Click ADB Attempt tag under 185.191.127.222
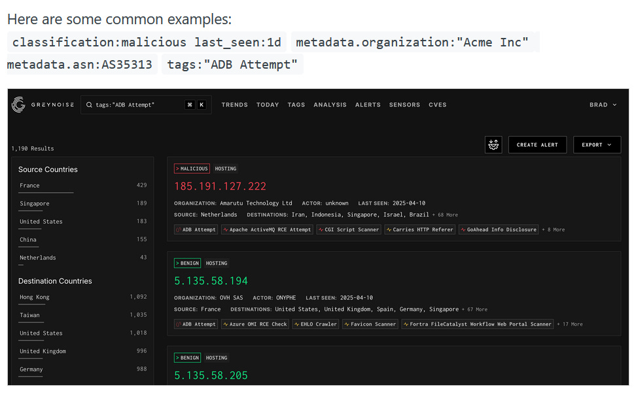The image size is (634, 393). pyautogui.click(x=196, y=230)
